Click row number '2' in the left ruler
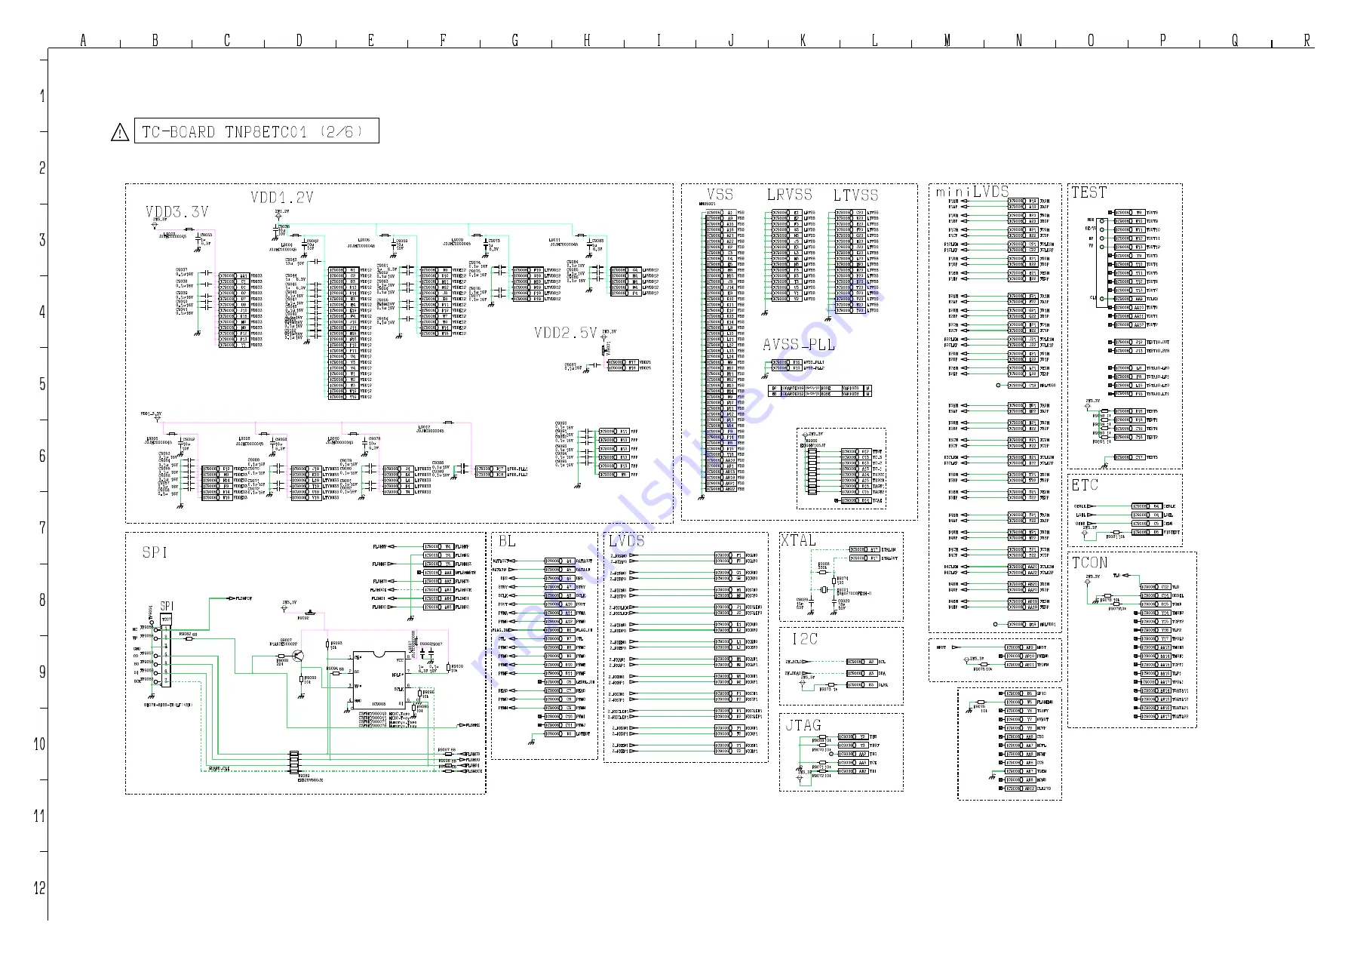The image size is (1348, 953). pyautogui.click(x=42, y=168)
